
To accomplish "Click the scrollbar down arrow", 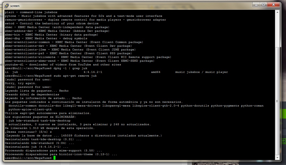I will 277,158.
